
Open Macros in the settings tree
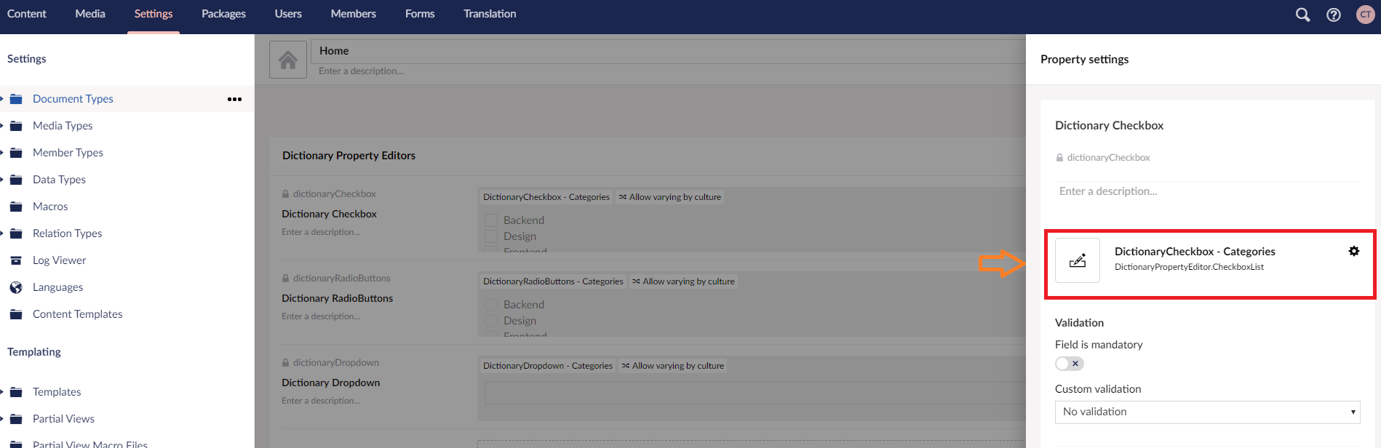coord(50,207)
